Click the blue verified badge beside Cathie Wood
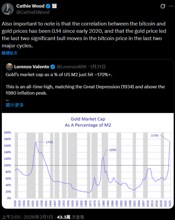Viewport: 175px width, 220px height. [48, 6]
